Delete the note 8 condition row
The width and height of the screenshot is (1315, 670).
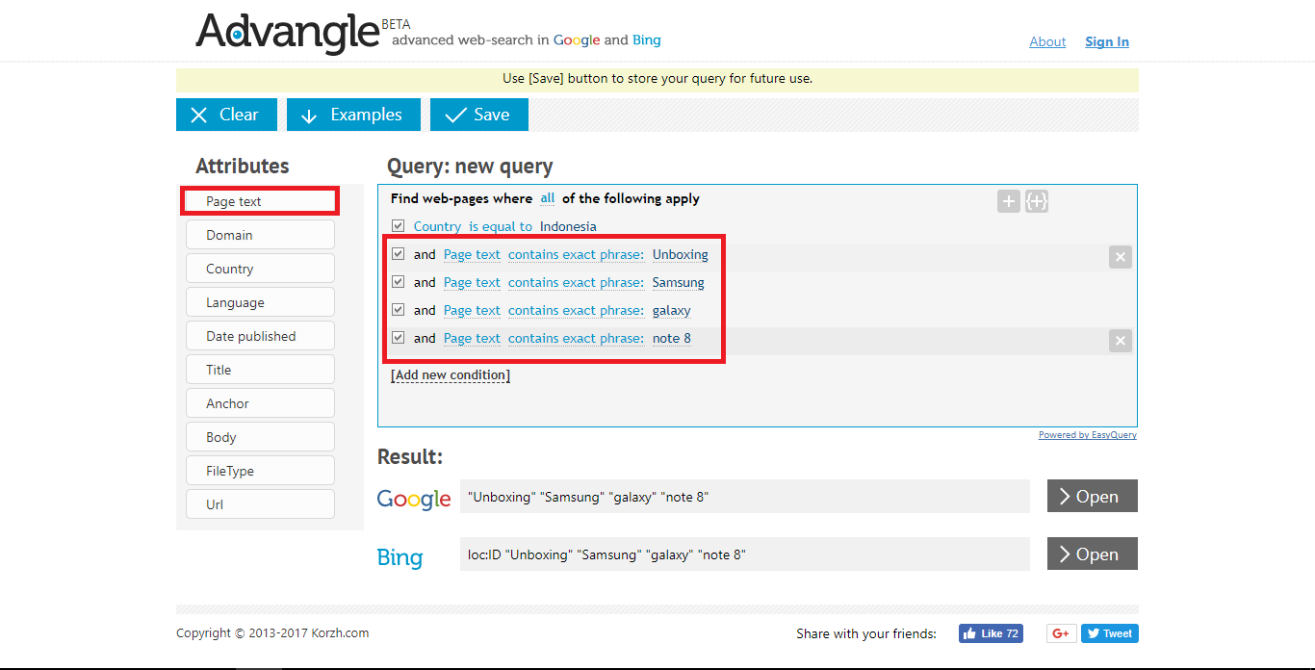point(1120,341)
